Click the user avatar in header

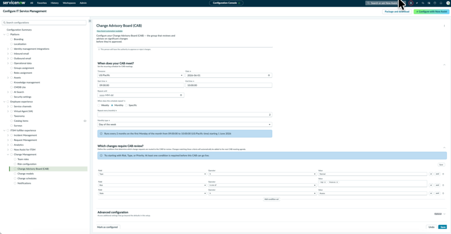point(448,3)
